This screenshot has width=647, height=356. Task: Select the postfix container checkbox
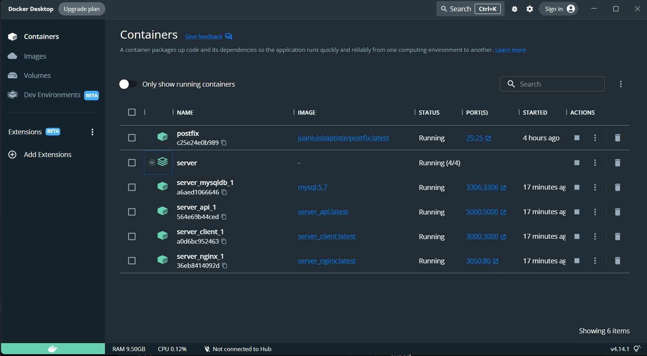pos(132,138)
